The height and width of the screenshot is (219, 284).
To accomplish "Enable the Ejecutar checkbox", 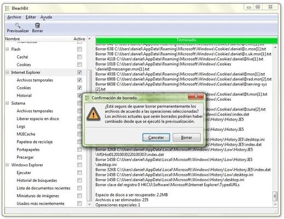I will point(79,172).
